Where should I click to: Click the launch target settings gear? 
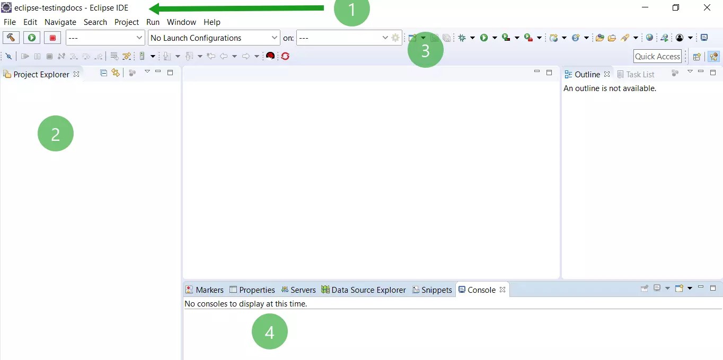click(395, 38)
